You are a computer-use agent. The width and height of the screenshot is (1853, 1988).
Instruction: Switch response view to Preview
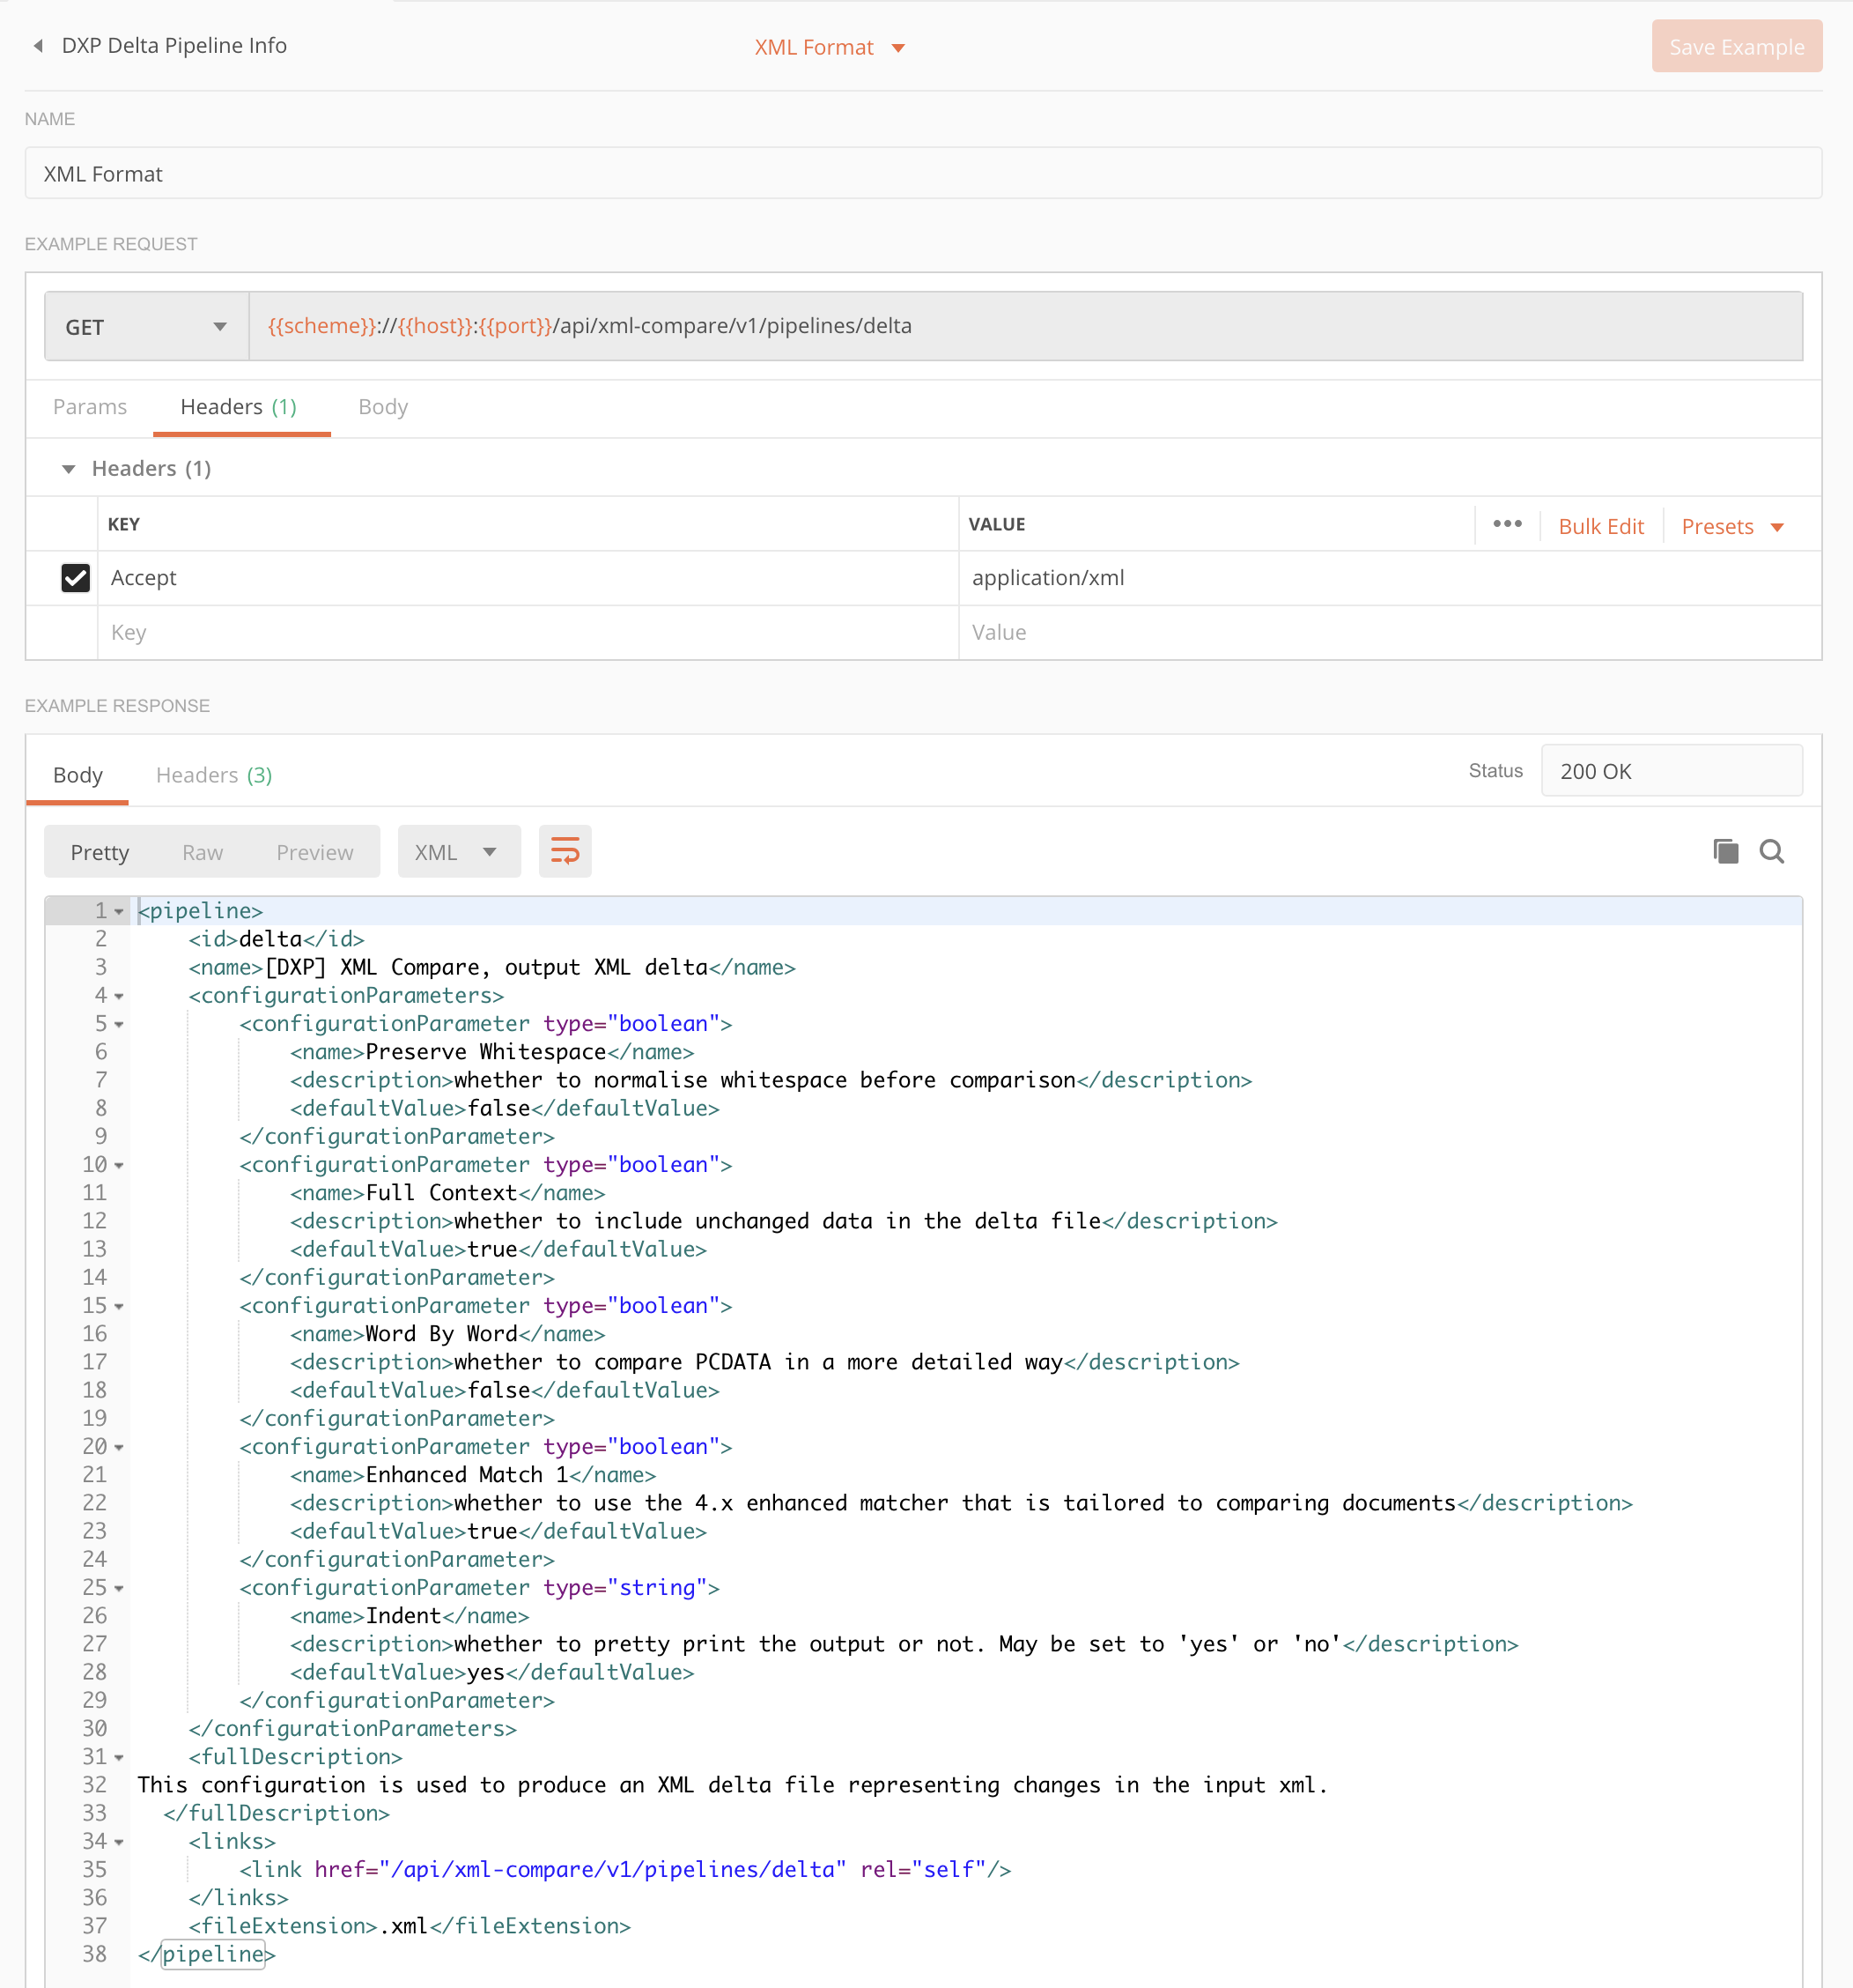(314, 852)
